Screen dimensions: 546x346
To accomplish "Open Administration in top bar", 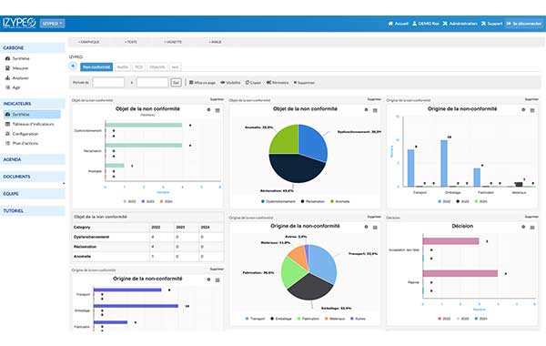I will 460,24.
